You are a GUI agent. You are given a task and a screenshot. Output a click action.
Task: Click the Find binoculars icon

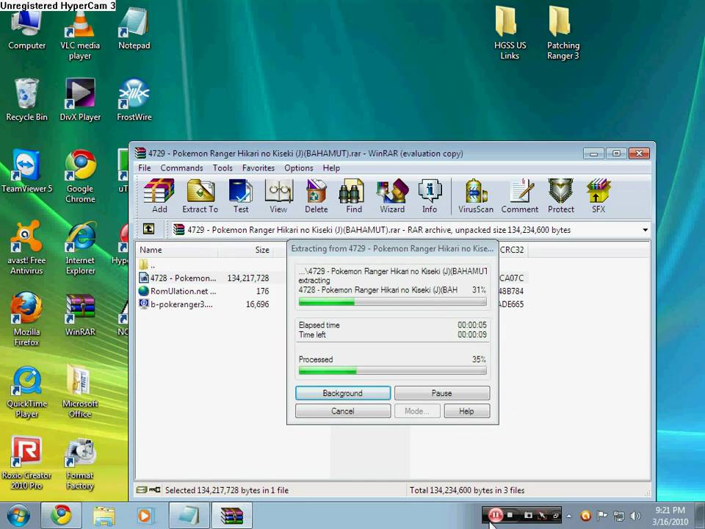353,195
